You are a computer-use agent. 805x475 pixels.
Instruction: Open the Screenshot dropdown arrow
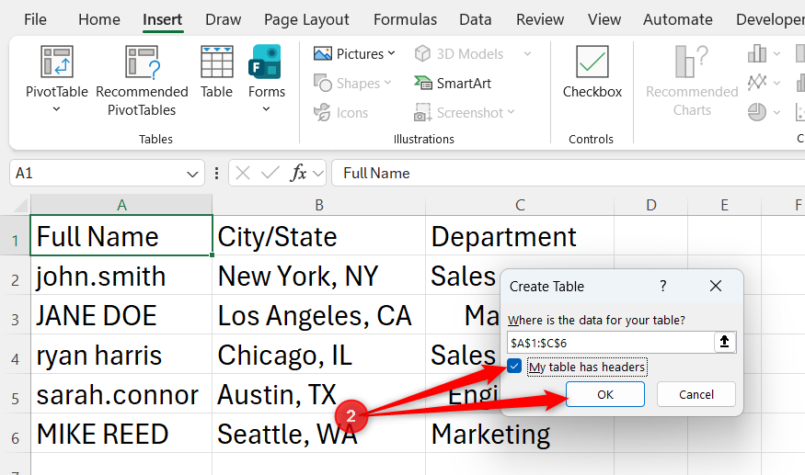[511, 112]
